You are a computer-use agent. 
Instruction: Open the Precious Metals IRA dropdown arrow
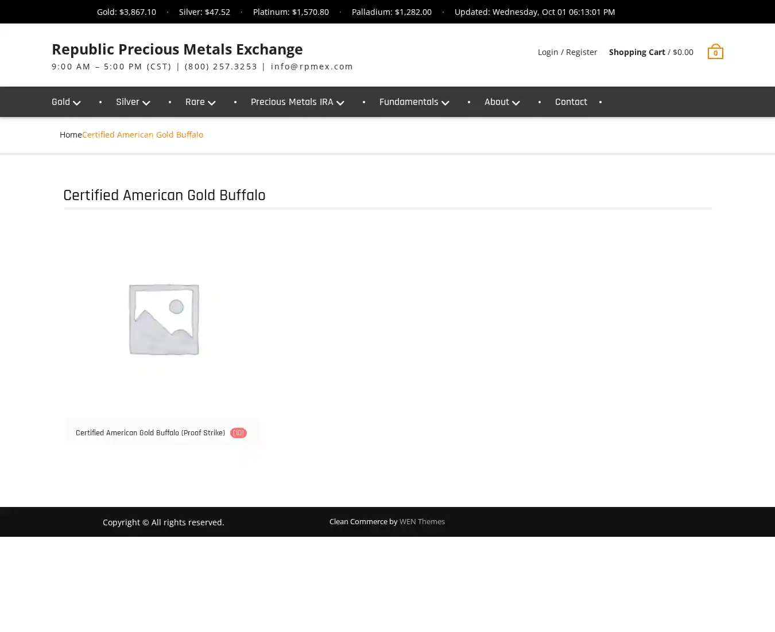tap(340, 103)
